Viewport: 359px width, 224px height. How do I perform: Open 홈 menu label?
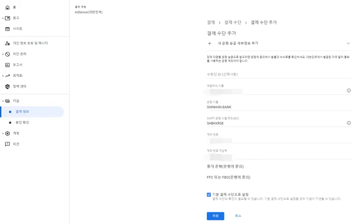coord(14,7)
